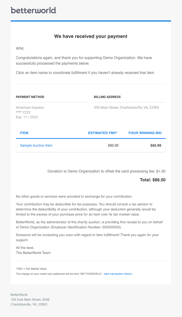Click the masked card number ending 2222
This screenshot has width=182, height=317.
(23, 112)
